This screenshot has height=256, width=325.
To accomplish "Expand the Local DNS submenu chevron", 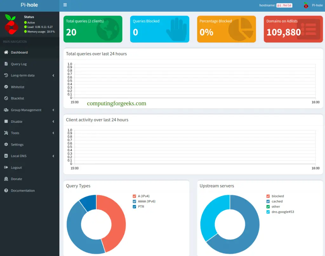I will click(53, 156).
